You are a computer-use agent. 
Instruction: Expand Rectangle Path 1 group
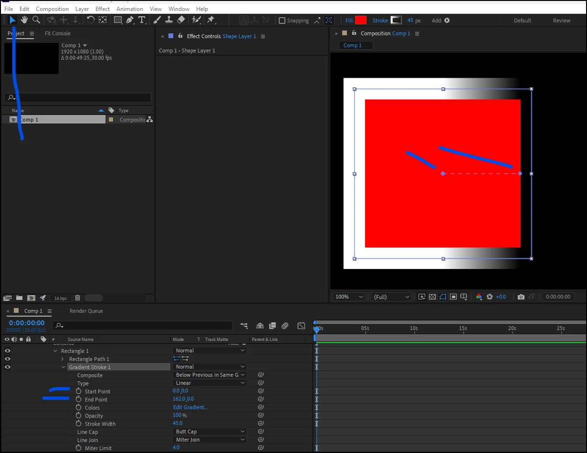(x=63, y=359)
